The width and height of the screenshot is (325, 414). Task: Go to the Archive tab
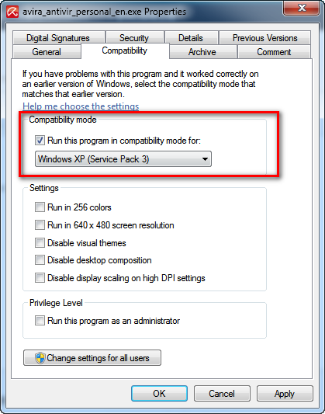coord(202,52)
